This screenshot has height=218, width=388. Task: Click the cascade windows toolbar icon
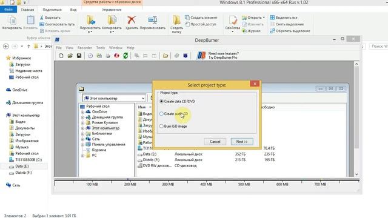pyautogui.click(x=136, y=56)
